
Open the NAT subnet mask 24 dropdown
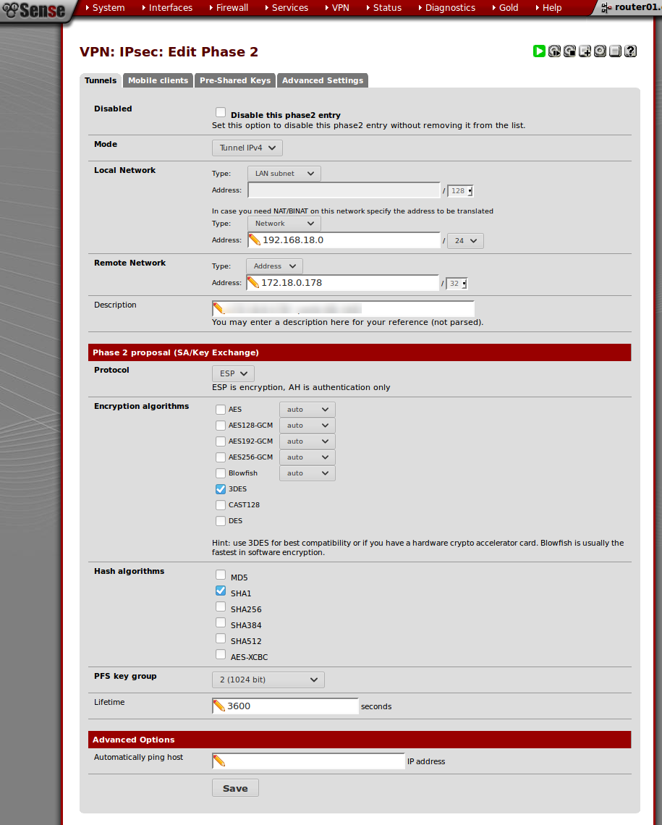pos(465,241)
